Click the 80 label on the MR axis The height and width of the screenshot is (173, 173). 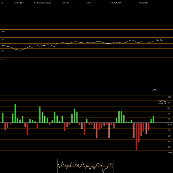tap(169, 103)
